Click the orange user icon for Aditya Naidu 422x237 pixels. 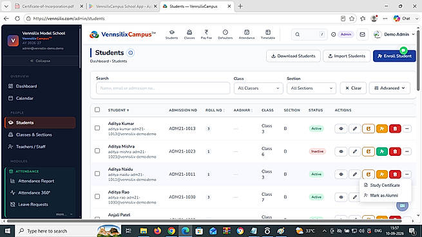381,175
